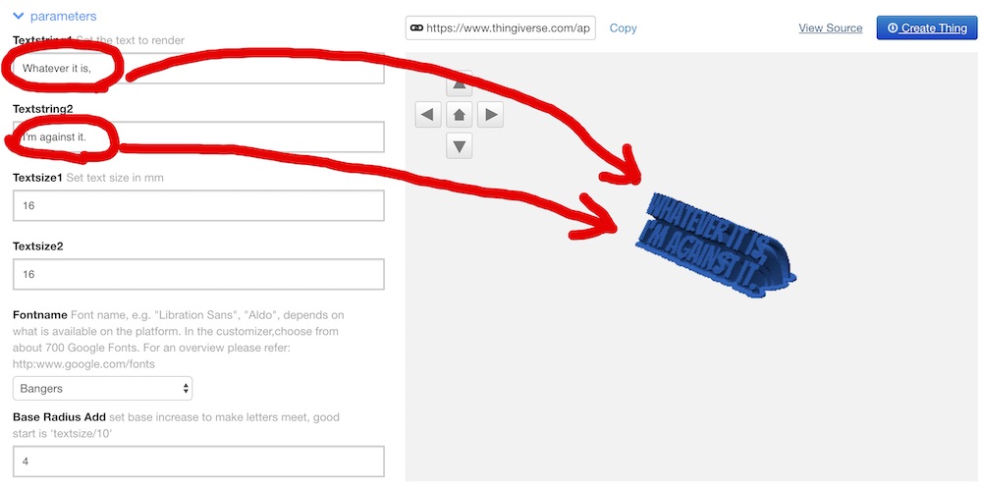Click the Fontname label
Screen dimensions: 982x488
(x=40, y=314)
